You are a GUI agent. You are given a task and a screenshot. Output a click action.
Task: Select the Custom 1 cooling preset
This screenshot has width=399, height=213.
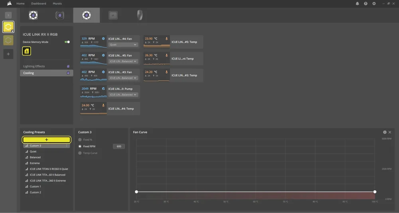tap(47, 187)
